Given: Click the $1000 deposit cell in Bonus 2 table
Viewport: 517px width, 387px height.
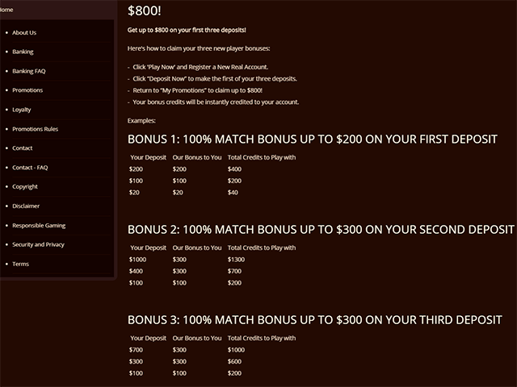Looking at the screenshot, I should pos(137,260).
